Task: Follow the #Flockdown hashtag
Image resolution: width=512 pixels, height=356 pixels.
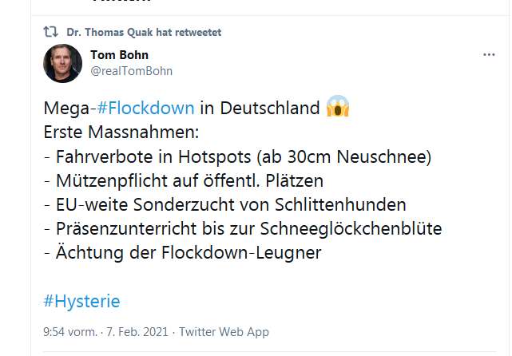Action: 145,108
